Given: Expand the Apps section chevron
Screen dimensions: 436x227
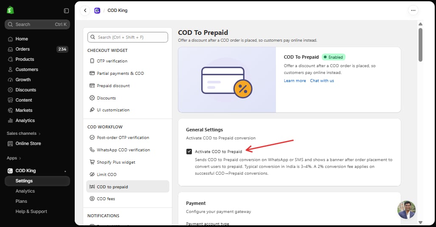Looking at the screenshot, I should [x=20, y=158].
